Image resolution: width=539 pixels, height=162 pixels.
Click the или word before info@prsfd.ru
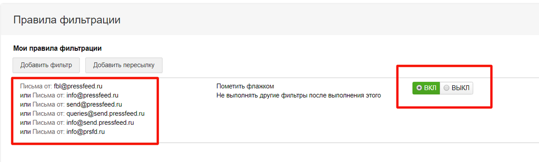point(26,131)
